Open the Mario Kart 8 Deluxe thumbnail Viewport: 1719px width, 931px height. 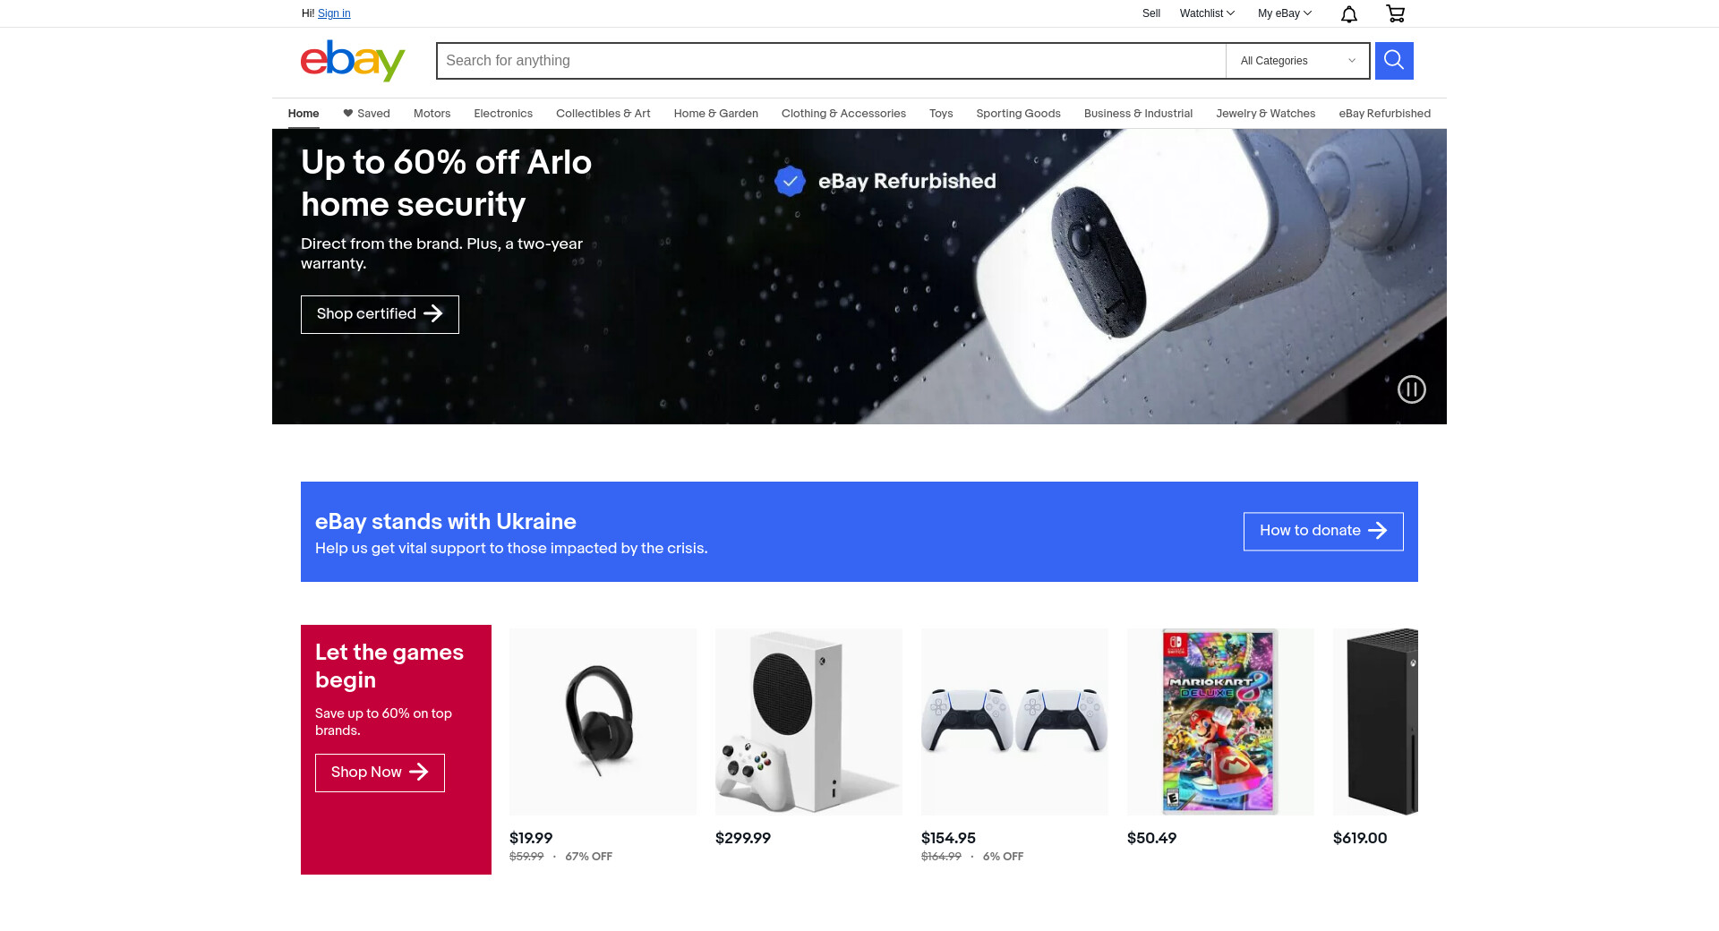(x=1220, y=722)
